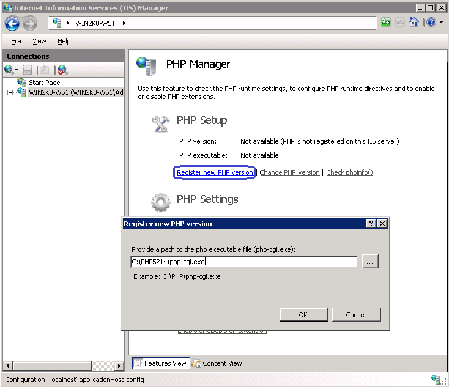
Task: Open the Help icon dropdown arrow
Action: (x=441, y=23)
